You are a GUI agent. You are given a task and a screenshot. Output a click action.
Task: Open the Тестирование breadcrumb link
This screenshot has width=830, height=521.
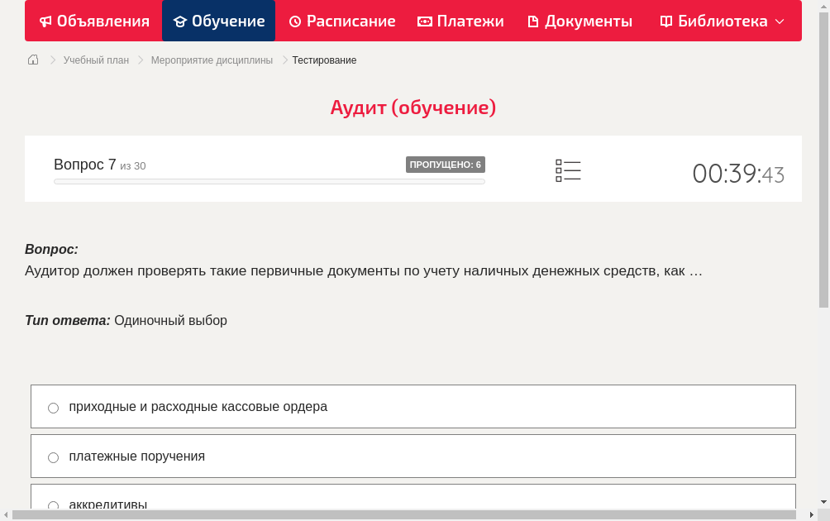point(323,60)
